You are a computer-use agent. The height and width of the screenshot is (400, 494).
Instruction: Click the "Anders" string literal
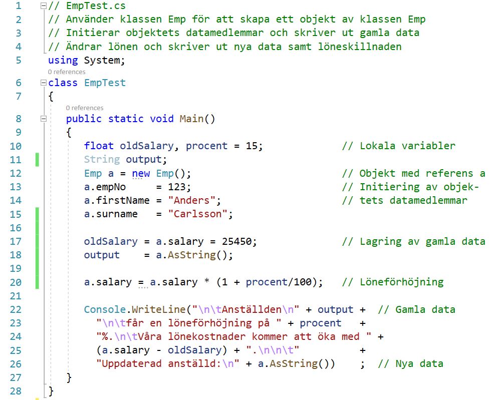[194, 200]
